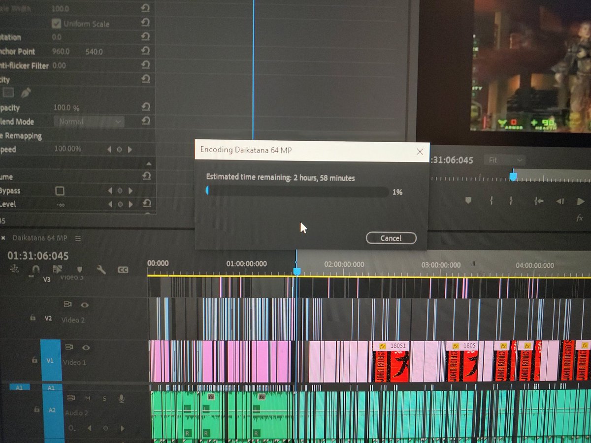Viewport: 591px width, 443px height.
Task: Enable the Bypass checkbox
Action: [x=60, y=190]
